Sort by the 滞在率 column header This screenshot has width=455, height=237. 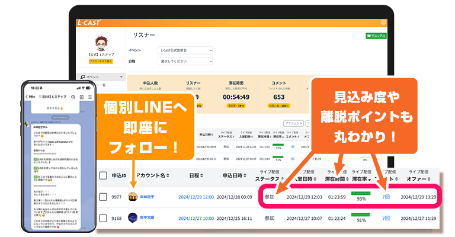click(x=362, y=179)
